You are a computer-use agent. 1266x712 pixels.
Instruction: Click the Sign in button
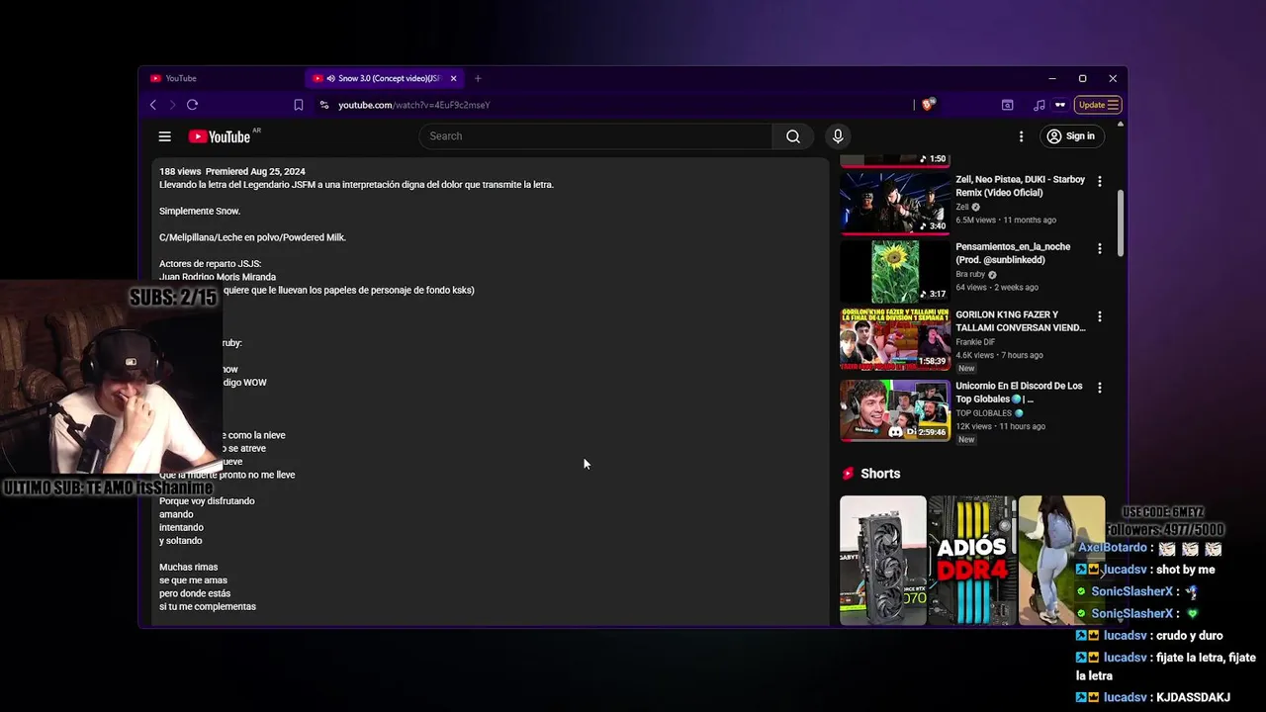pos(1071,136)
